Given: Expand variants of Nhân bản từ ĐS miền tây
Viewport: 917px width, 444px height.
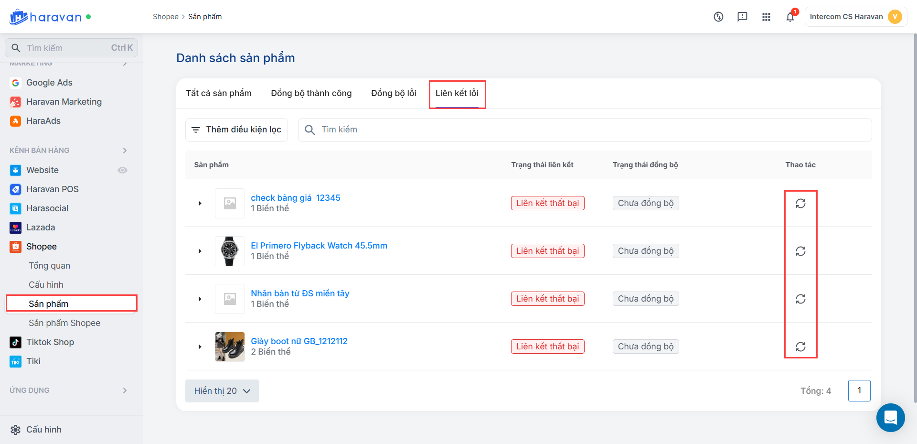Looking at the screenshot, I should click(x=200, y=299).
